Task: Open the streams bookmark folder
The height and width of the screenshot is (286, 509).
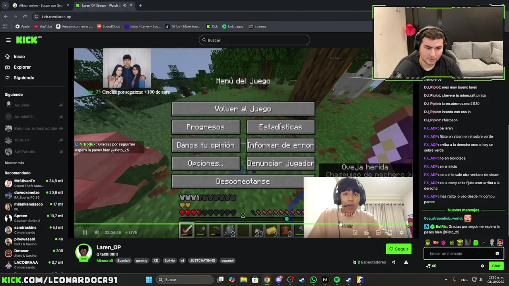Action: click(258, 27)
